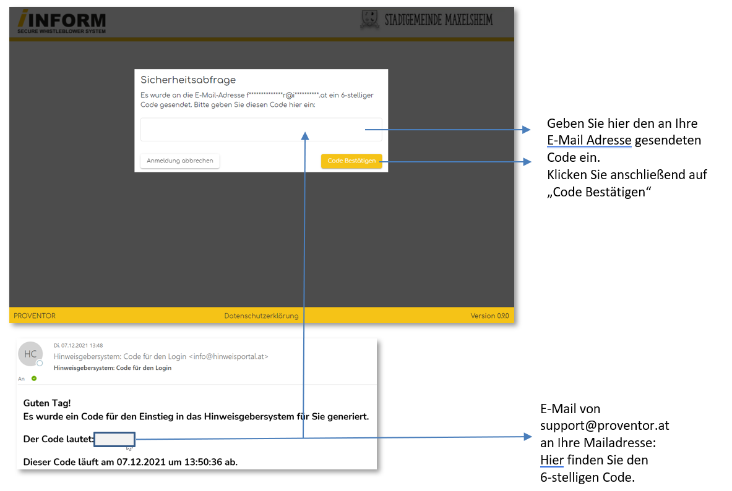This screenshot has height=491, width=732.
Task: Click the HC sender avatar
Action: (x=30, y=354)
